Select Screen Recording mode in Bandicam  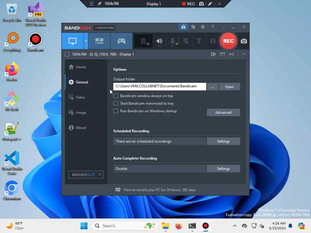tap(73, 41)
